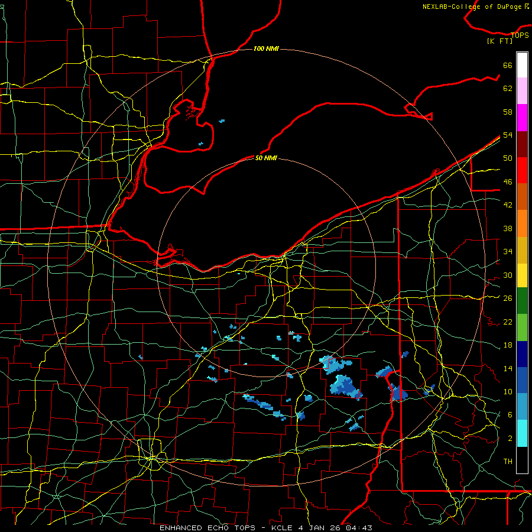
Task: Click the '[K FT]' units label
Action: [499, 41]
